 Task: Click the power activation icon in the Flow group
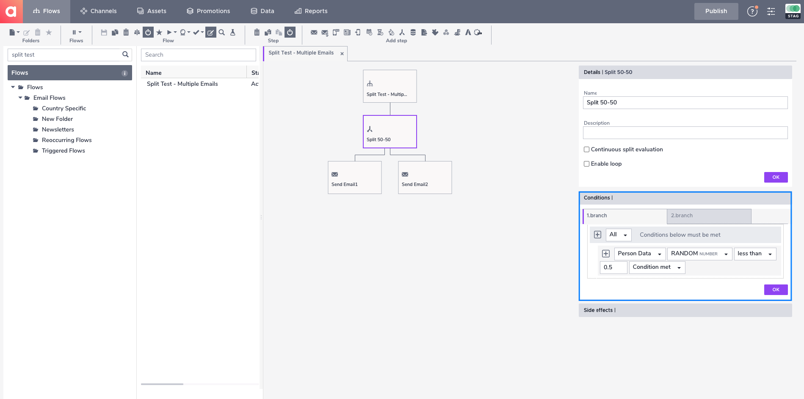click(148, 32)
